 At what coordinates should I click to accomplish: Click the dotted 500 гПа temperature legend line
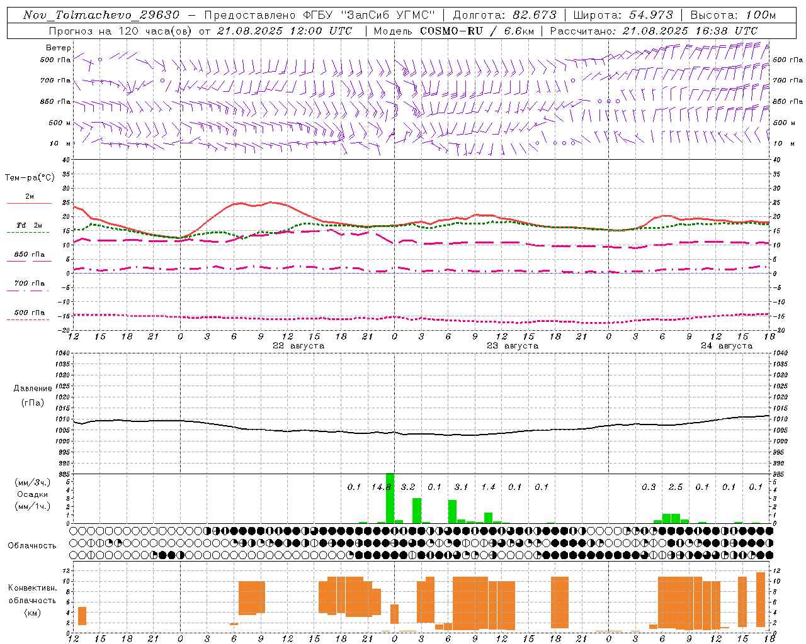(x=28, y=319)
